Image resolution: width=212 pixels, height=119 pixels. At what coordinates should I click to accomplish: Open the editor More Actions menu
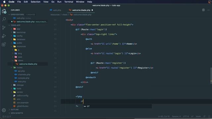[208, 10]
